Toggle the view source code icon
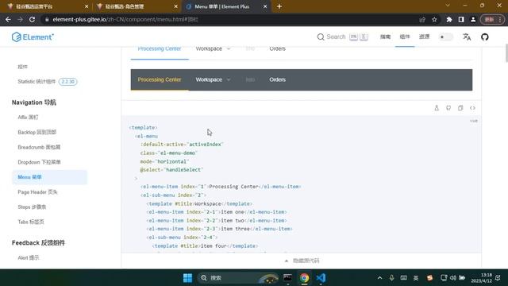The width and height of the screenshot is (508, 286). pyautogui.click(x=472, y=108)
